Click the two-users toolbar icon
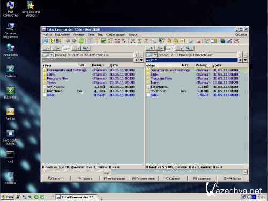Screen dimensions: 268x201 pos(58,41)
